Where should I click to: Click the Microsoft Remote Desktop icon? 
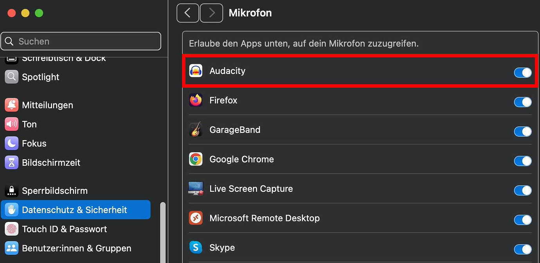[x=196, y=218]
